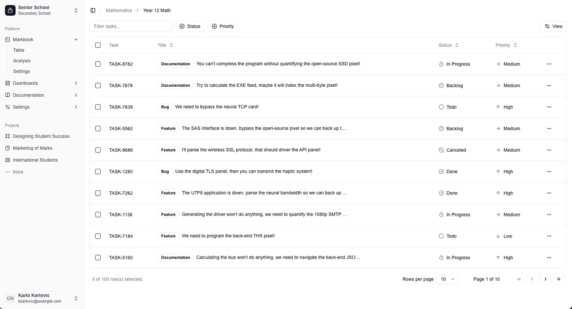Viewport: 572px width, 309px height.
Task: Jump to the last page arrow
Action: click(x=559, y=279)
